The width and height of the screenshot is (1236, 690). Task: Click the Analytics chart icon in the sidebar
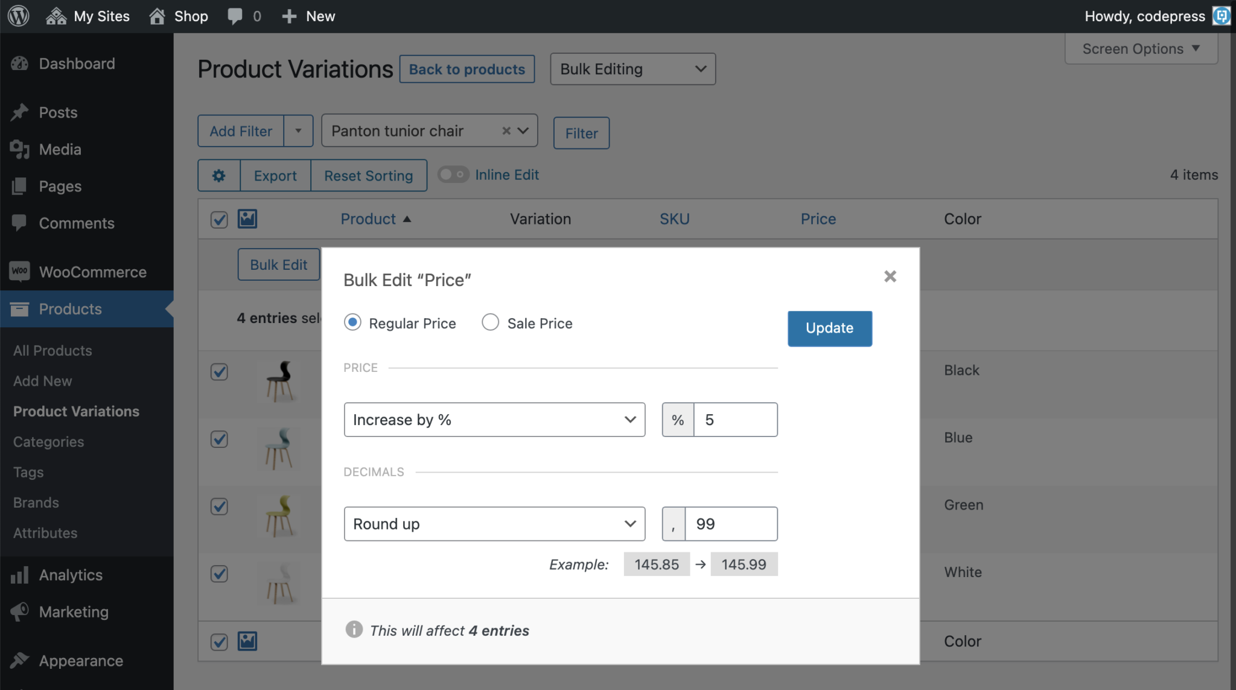coord(20,575)
